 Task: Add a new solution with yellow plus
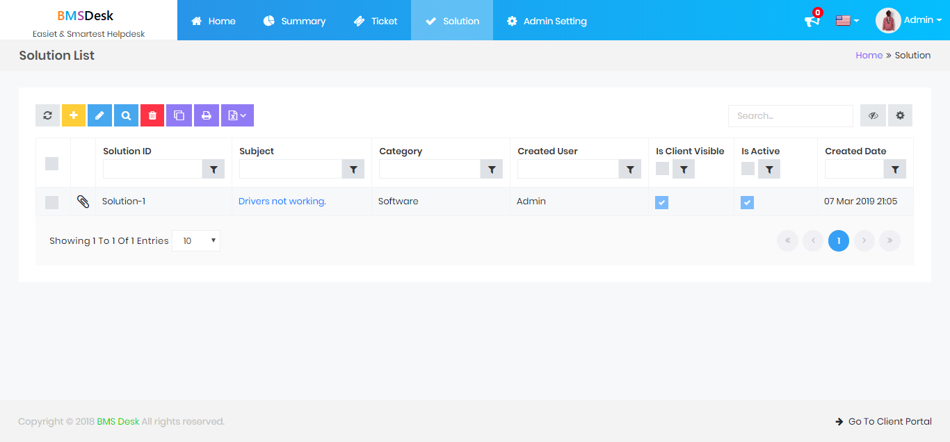[x=74, y=115]
